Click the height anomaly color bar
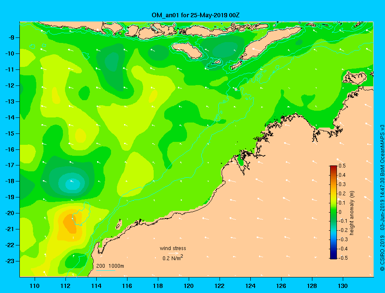The height and width of the screenshot is (293, 385). point(333,212)
